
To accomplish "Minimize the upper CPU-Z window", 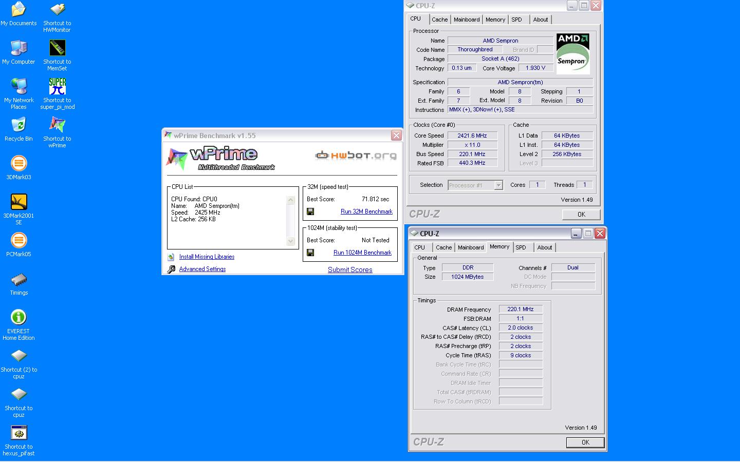I will (572, 6).
